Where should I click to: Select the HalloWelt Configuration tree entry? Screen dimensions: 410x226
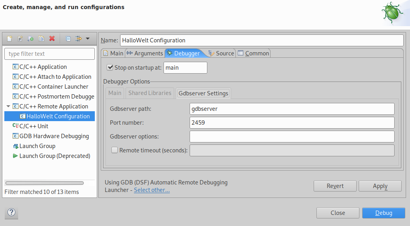pyautogui.click(x=50, y=116)
